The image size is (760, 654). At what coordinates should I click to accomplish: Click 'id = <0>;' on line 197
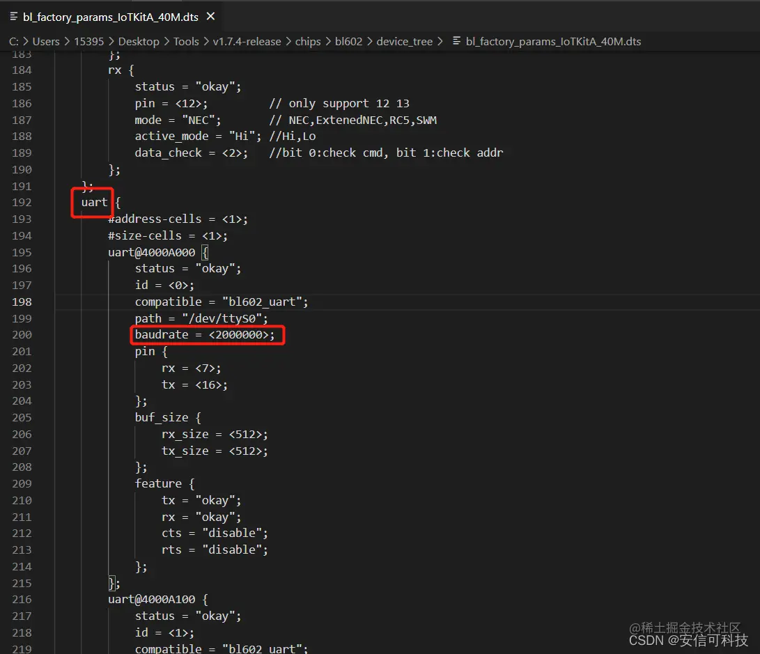[x=164, y=286]
